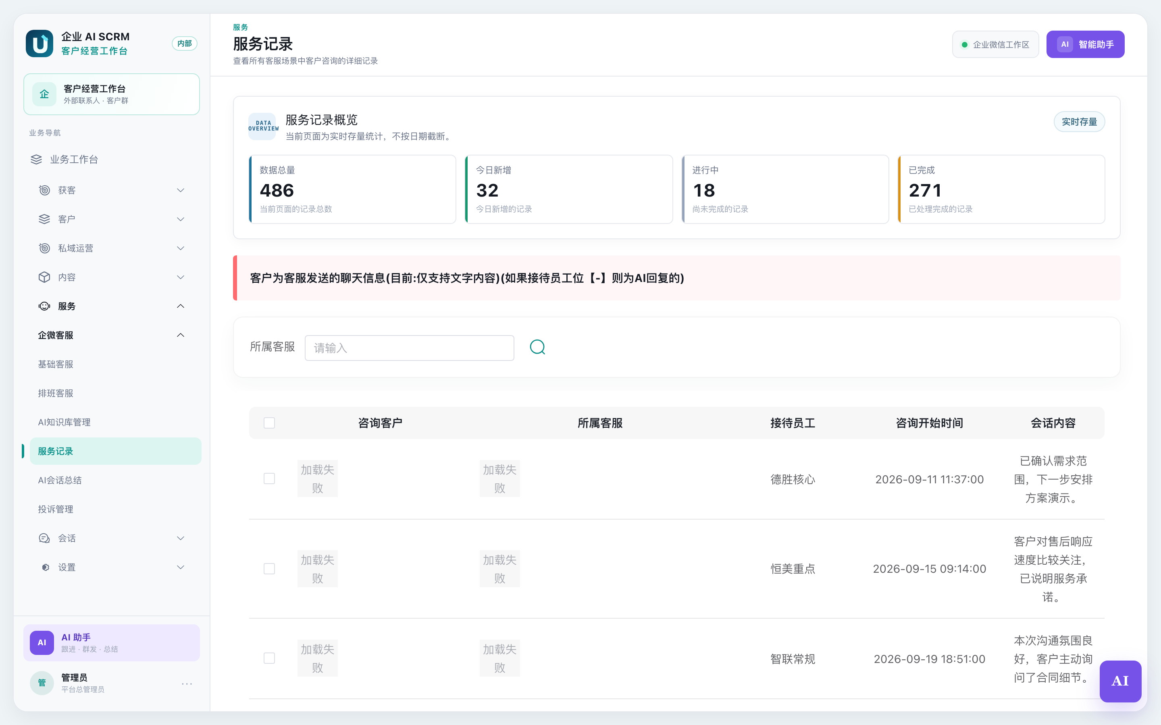
Task: Click the 接待员工 column header
Action: pos(793,423)
